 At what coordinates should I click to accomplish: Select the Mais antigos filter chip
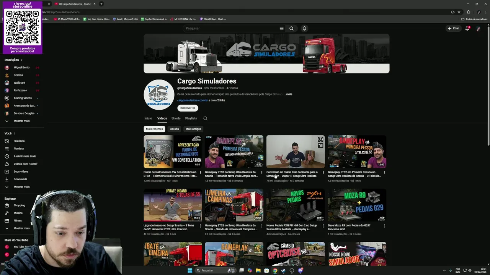click(x=193, y=129)
